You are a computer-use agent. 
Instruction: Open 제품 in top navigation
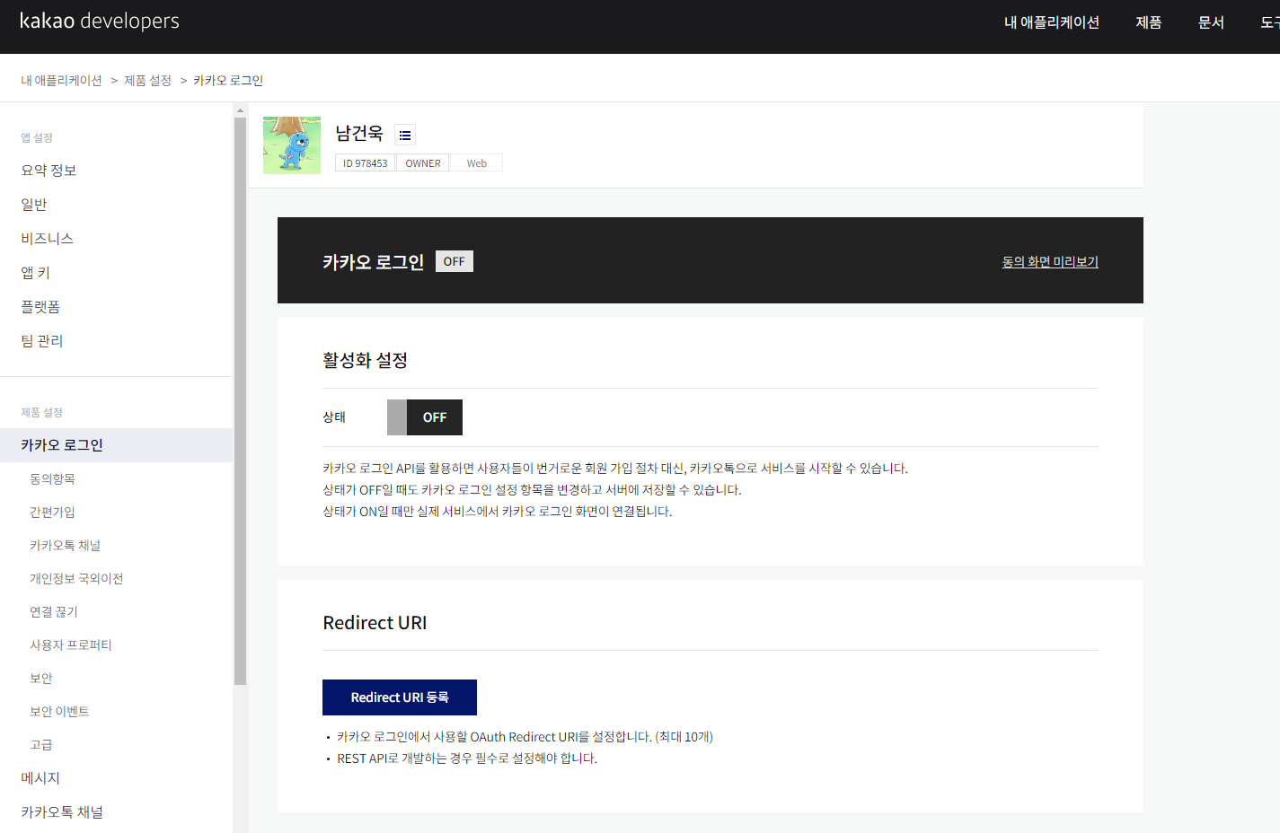click(x=1149, y=22)
